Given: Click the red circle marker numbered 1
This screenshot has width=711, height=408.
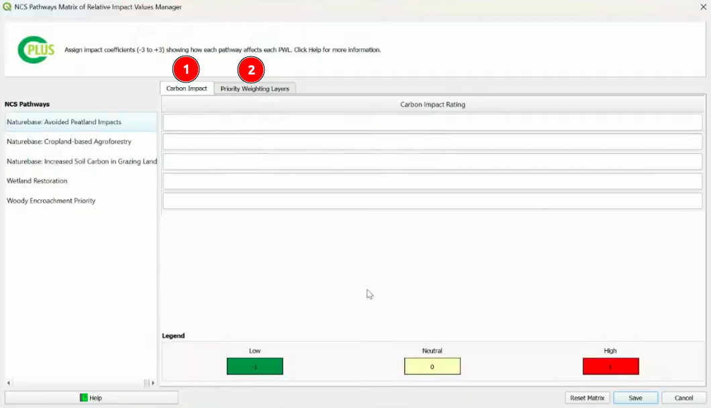Looking at the screenshot, I should tap(186, 69).
